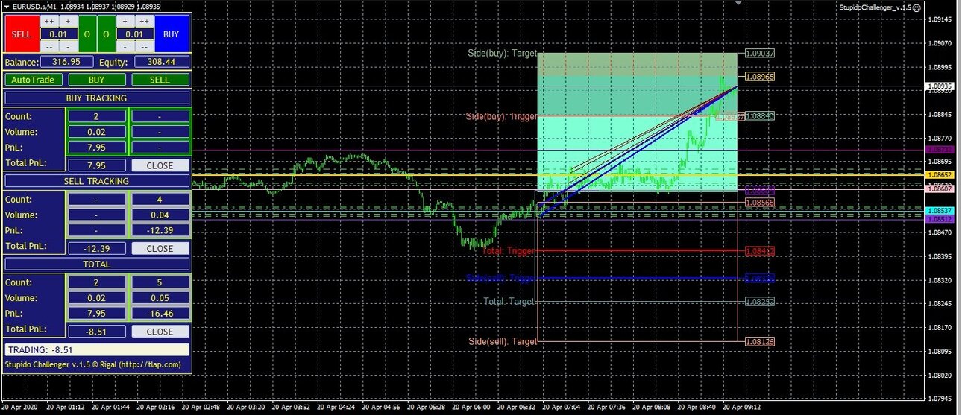Click the Side(buy): Target chart label
962x415 pixels.
502,54
